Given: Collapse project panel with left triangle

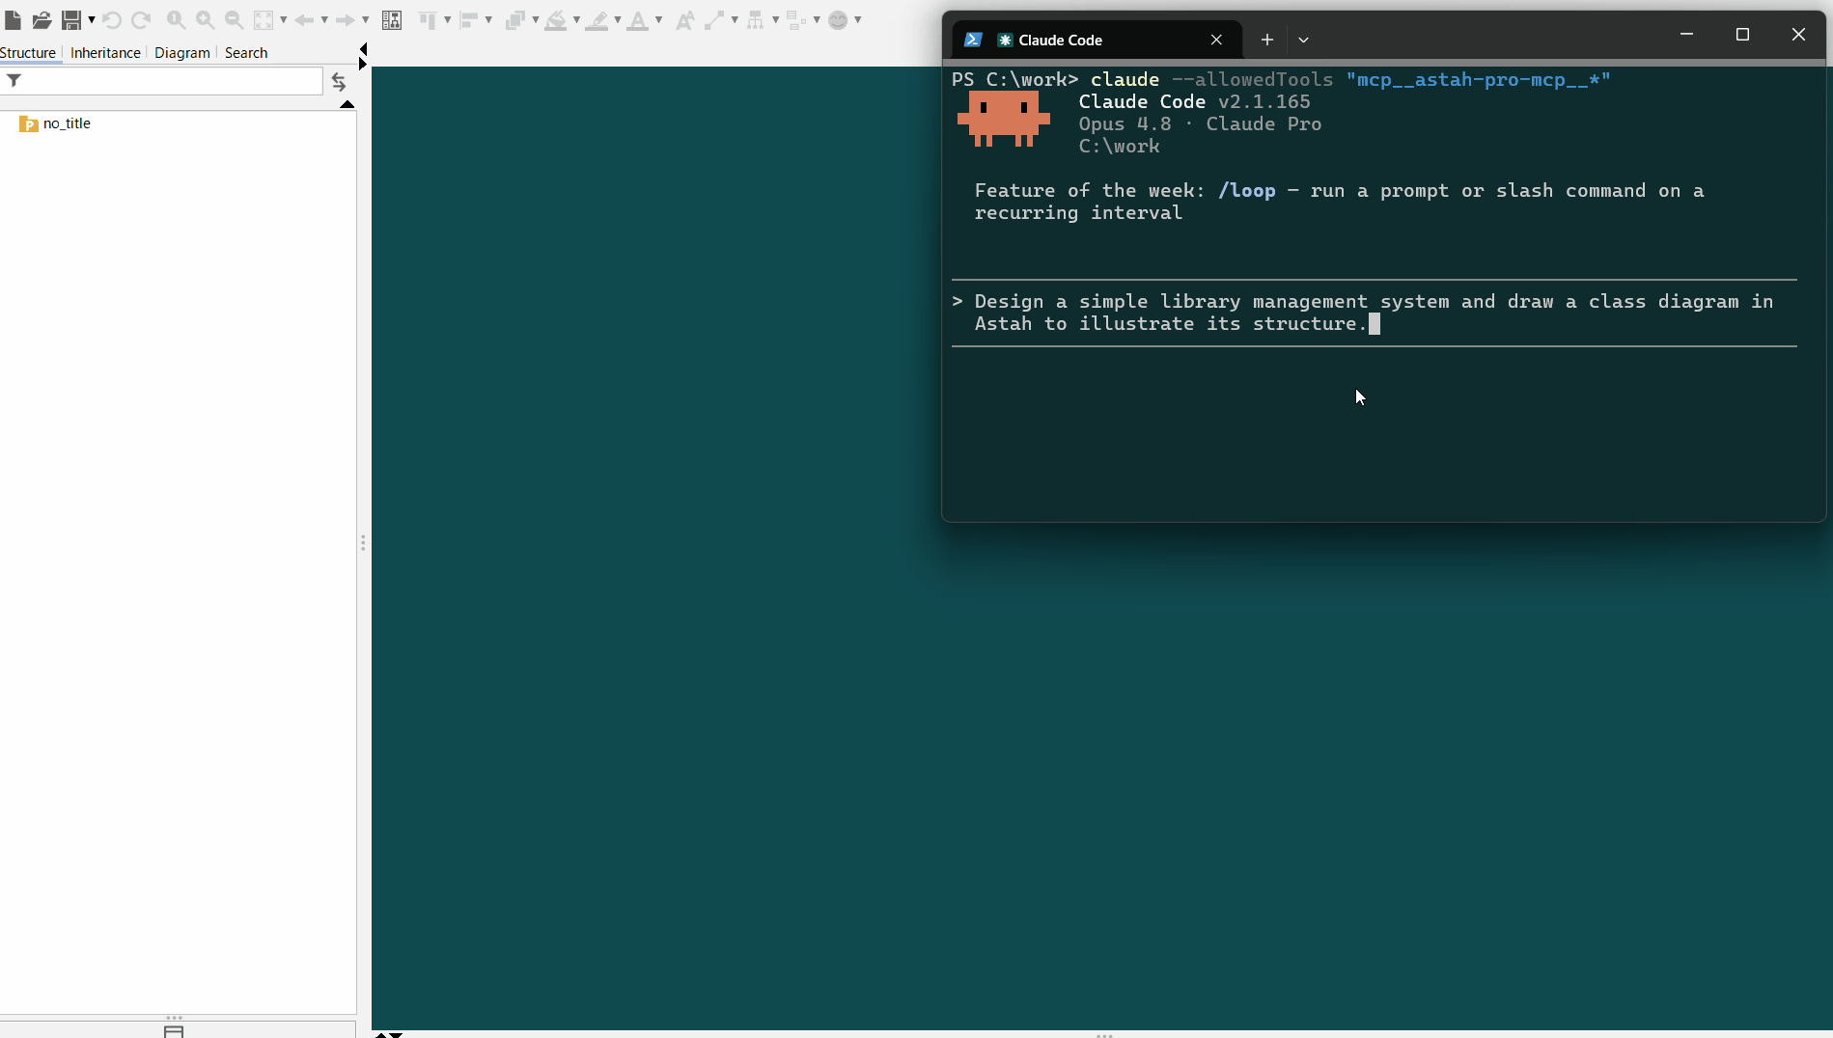Looking at the screenshot, I should [363, 49].
